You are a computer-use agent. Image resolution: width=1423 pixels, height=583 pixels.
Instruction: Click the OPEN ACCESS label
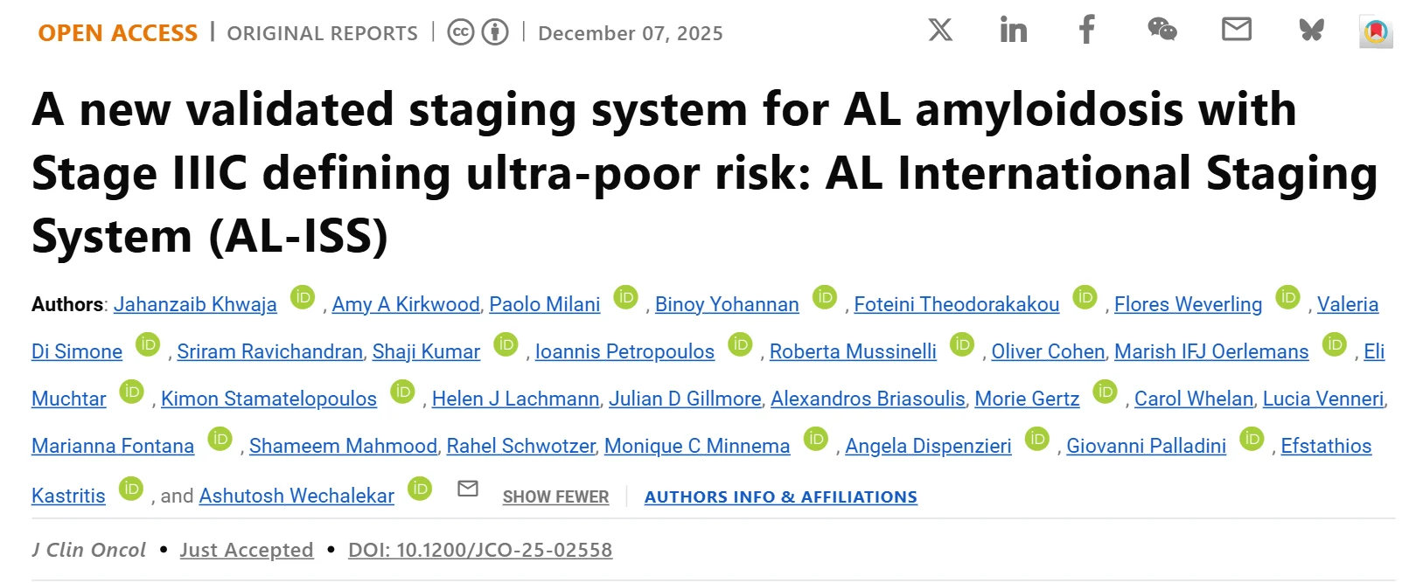(x=117, y=31)
